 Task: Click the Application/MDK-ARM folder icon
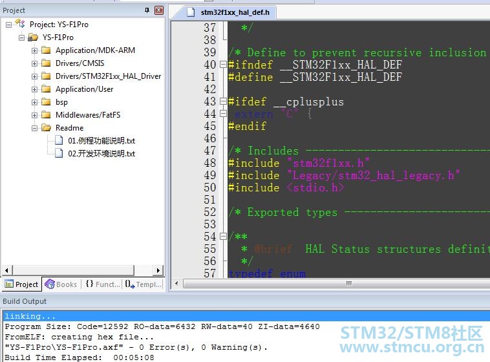[x=46, y=50]
